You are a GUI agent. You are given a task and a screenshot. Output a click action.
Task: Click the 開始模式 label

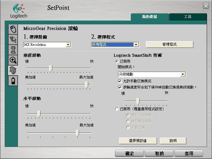126,67
